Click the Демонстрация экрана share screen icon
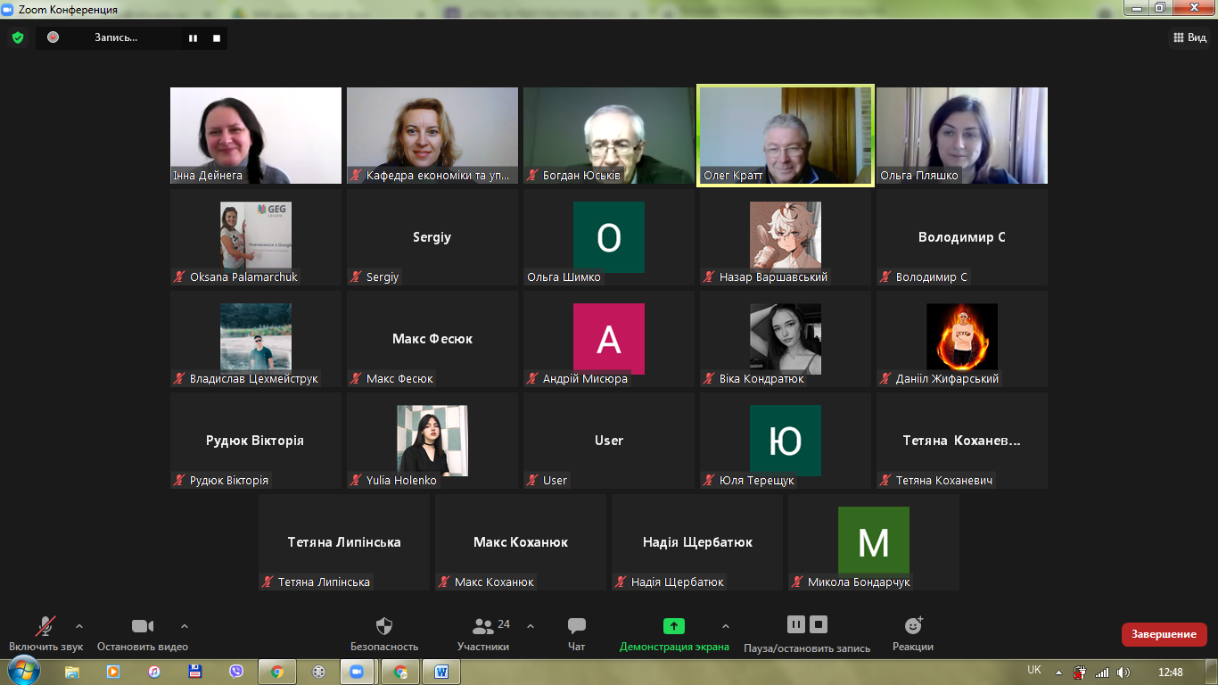 click(x=674, y=626)
